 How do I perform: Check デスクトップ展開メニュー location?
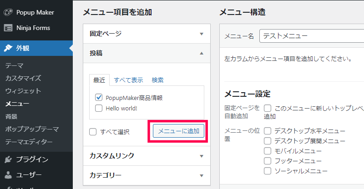pyautogui.click(x=268, y=141)
